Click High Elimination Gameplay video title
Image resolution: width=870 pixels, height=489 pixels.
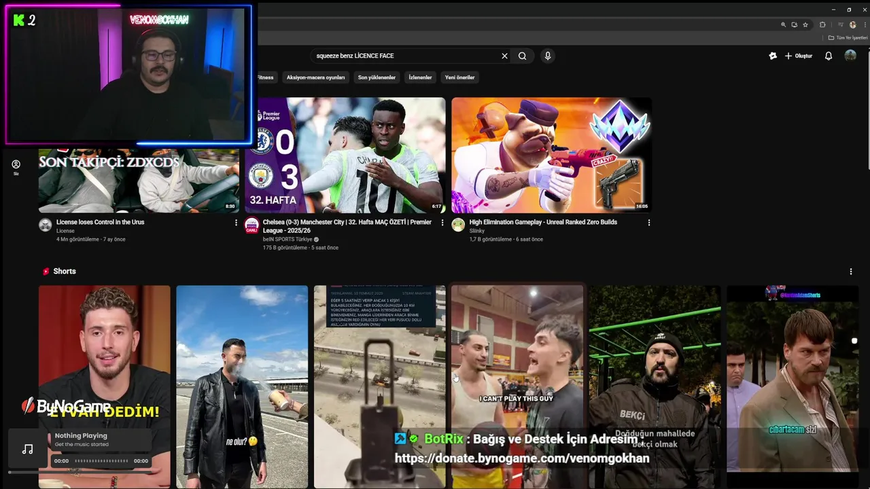(543, 222)
